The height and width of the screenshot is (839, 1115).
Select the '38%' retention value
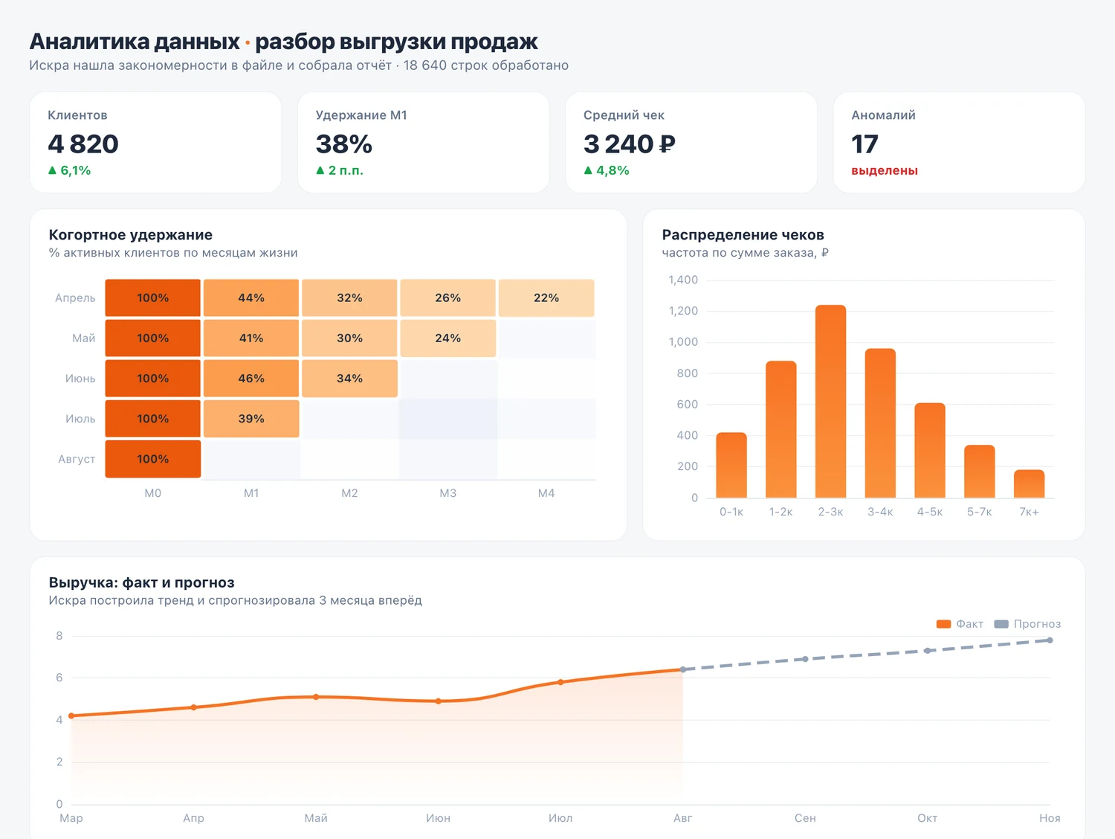(x=344, y=144)
